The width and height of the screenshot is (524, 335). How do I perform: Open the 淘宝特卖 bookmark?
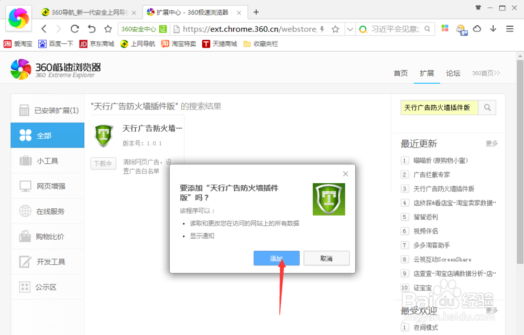[x=179, y=44]
